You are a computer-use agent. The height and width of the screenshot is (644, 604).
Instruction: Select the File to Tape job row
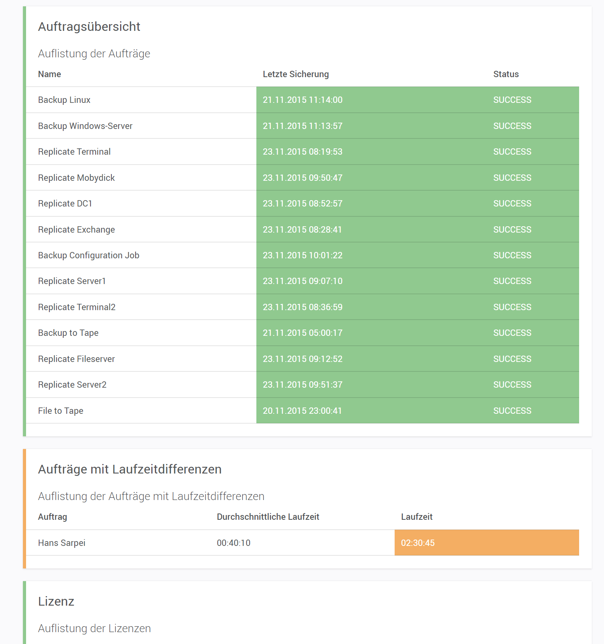pyautogui.click(x=60, y=411)
